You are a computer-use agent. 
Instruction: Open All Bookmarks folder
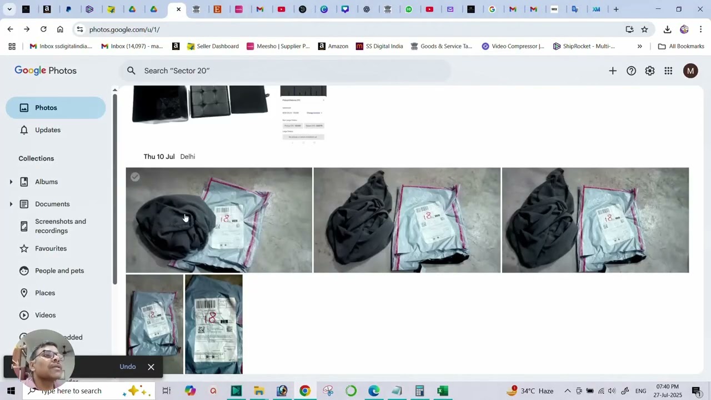(x=681, y=46)
